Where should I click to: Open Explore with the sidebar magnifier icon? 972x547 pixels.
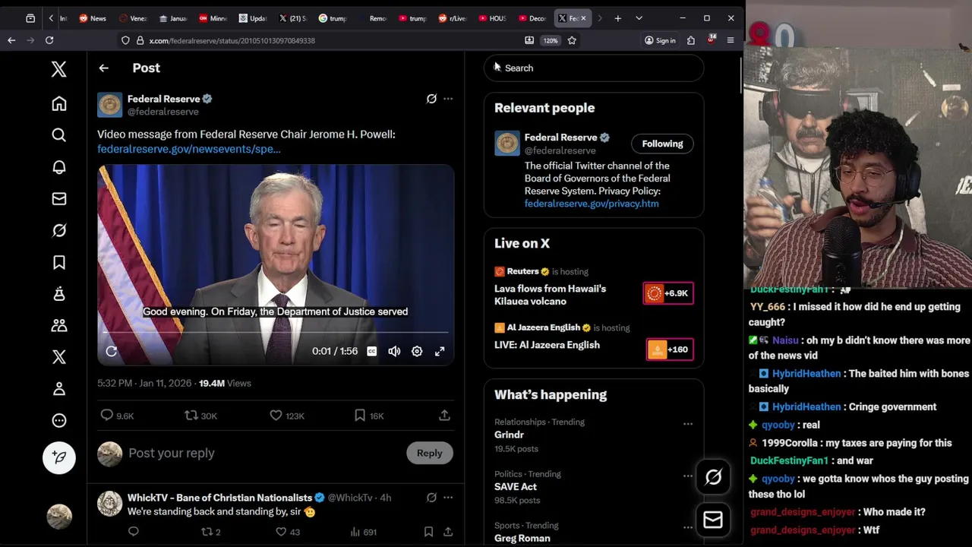(x=58, y=135)
